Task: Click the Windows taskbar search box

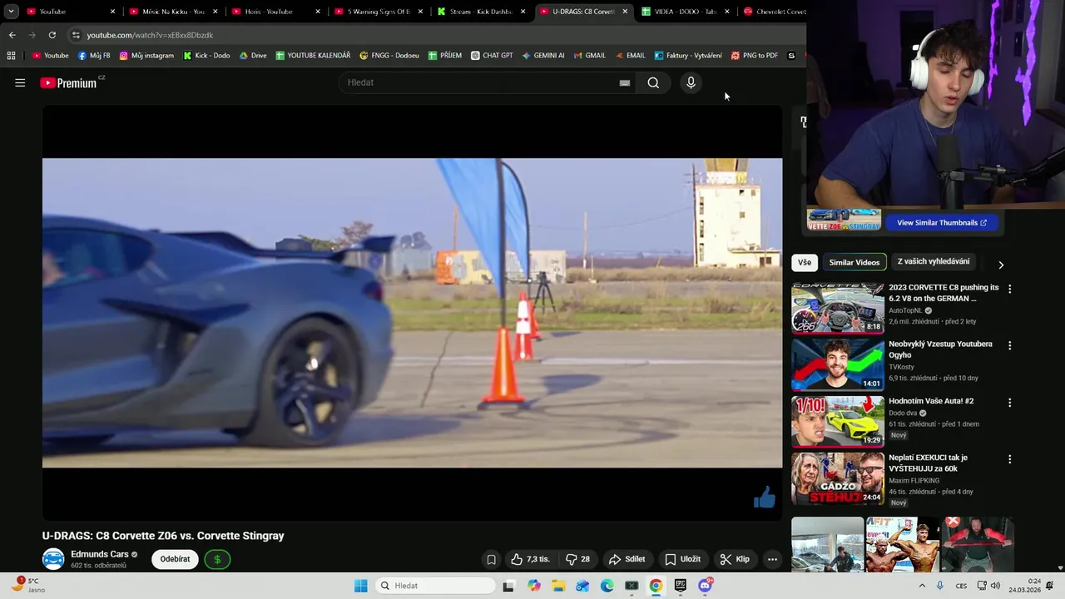Action: tap(433, 586)
